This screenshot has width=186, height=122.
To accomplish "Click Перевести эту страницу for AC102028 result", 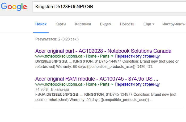I will 137,56.
